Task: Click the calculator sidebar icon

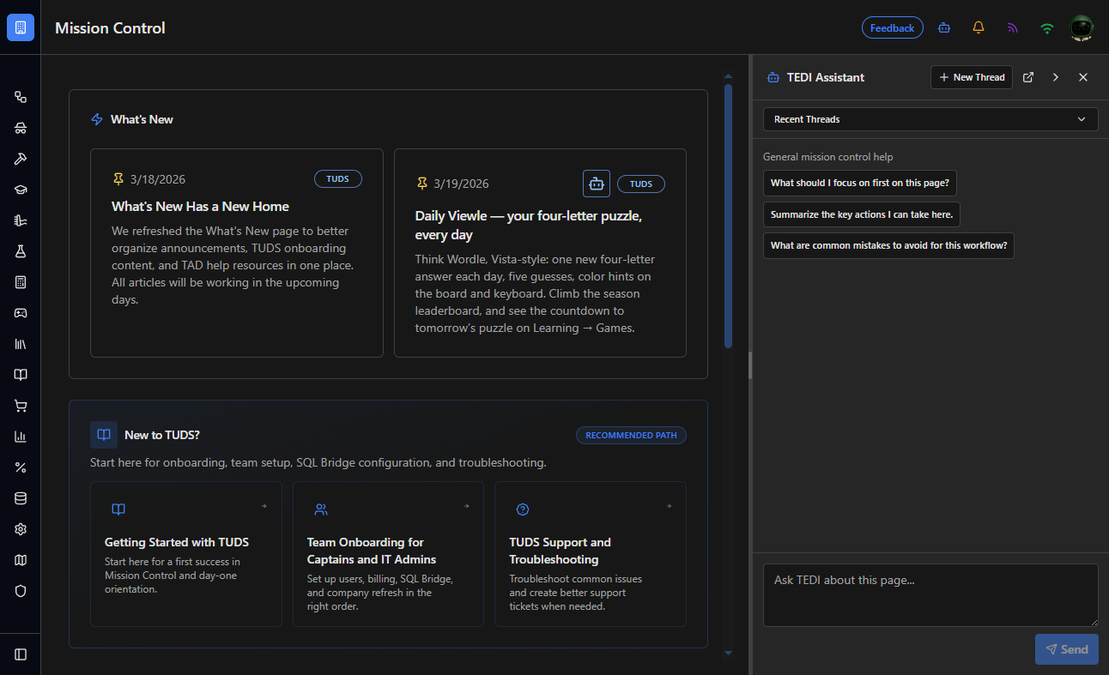Action: (21, 282)
